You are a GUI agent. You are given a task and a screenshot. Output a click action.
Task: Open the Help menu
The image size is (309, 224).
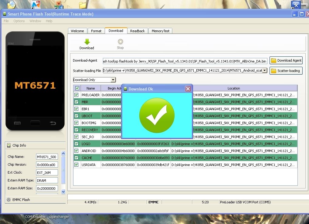click(49, 21)
